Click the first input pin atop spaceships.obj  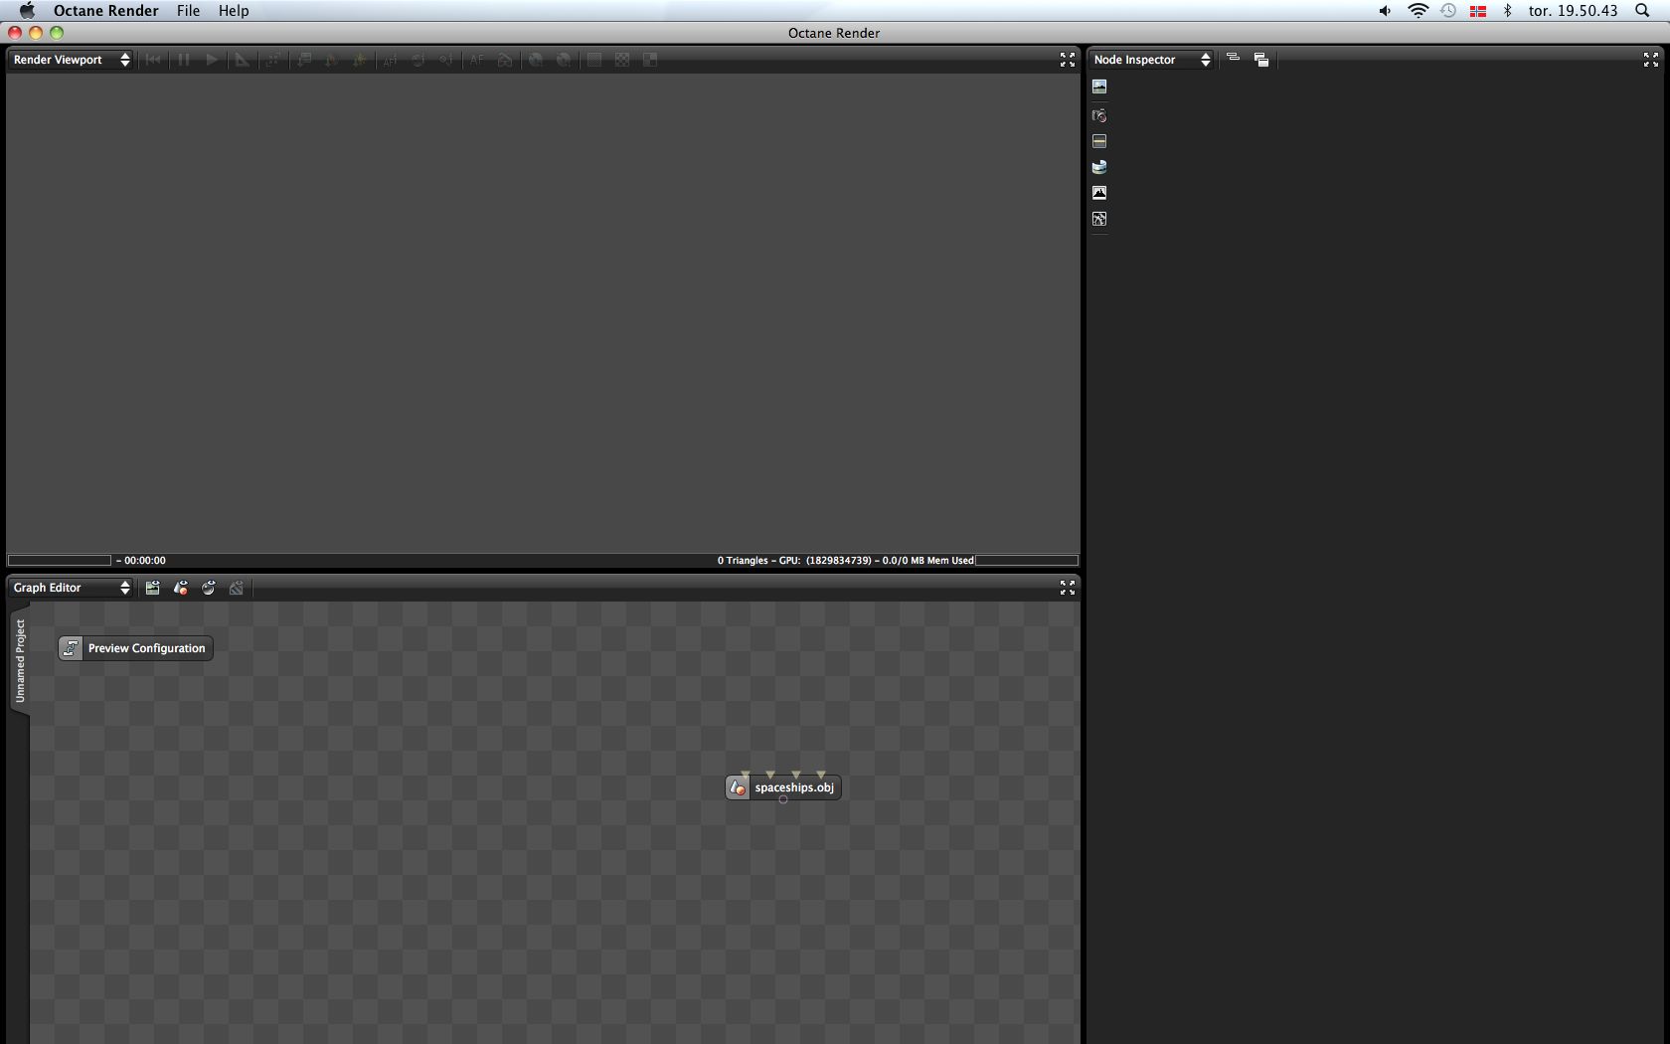pyautogui.click(x=746, y=775)
